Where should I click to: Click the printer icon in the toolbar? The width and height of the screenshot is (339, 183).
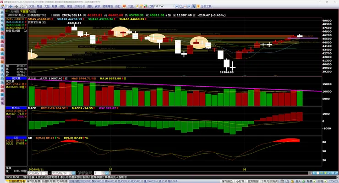pyautogui.click(x=22, y=6)
